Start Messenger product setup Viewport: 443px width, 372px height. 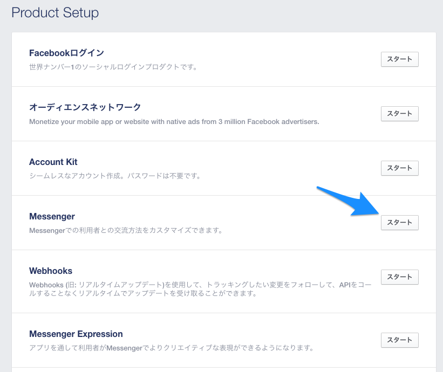[399, 223]
